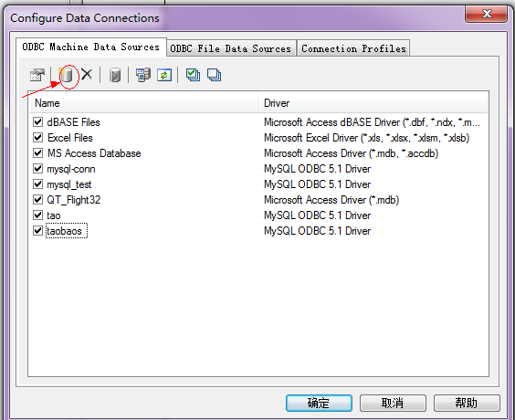Click the driver cell for mysql_test
This screenshot has width=515, height=420.
pos(317,184)
